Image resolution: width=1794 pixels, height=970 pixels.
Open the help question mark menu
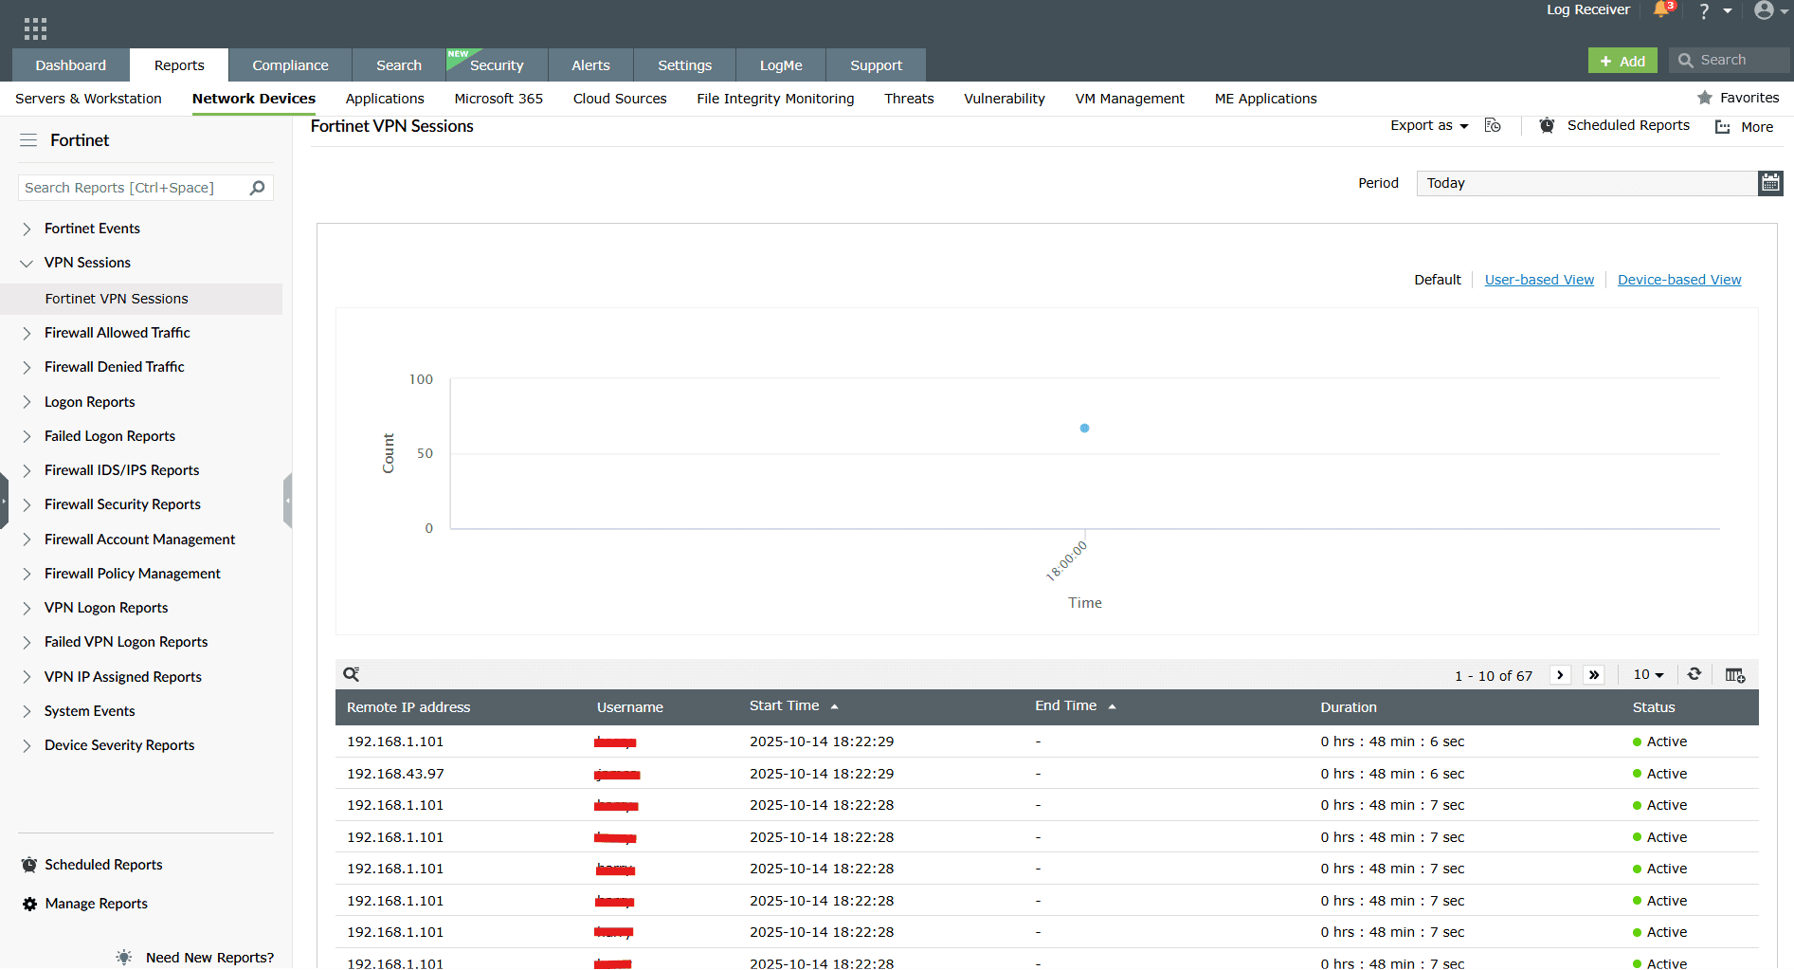(1704, 11)
